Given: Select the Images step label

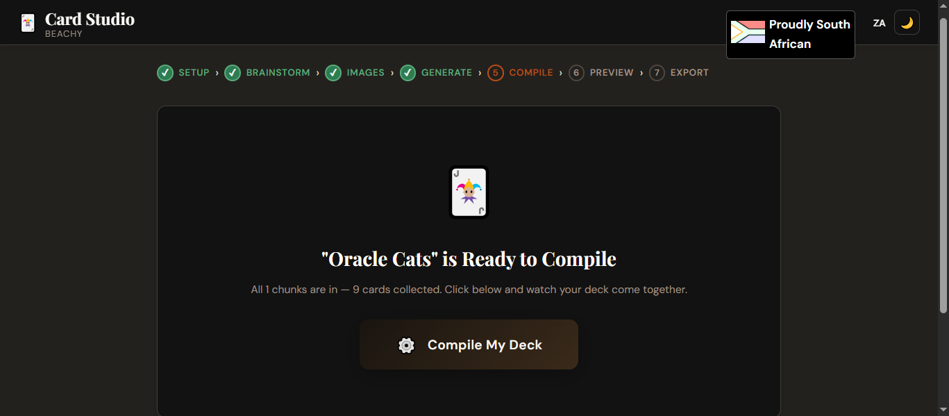Looking at the screenshot, I should click(x=365, y=73).
